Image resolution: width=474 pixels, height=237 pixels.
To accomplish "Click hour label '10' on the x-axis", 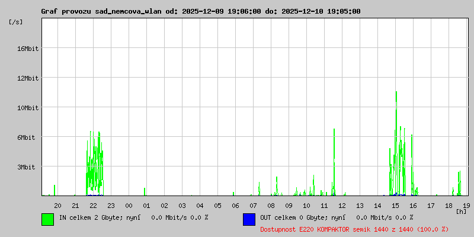I will coord(306,206).
